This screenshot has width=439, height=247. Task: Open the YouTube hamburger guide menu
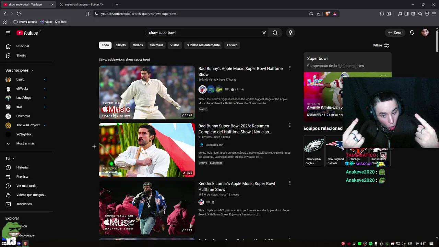coord(8,33)
